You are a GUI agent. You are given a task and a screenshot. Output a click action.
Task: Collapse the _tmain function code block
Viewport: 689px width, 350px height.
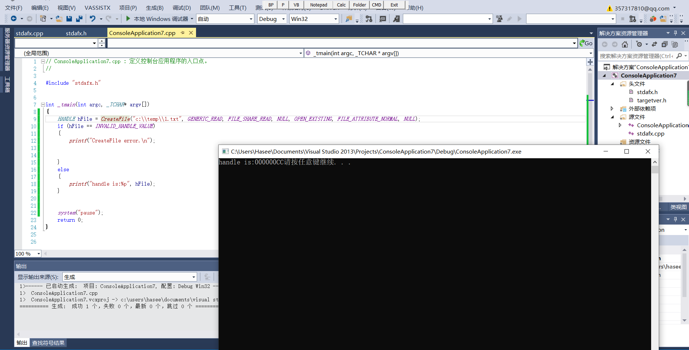(43, 105)
